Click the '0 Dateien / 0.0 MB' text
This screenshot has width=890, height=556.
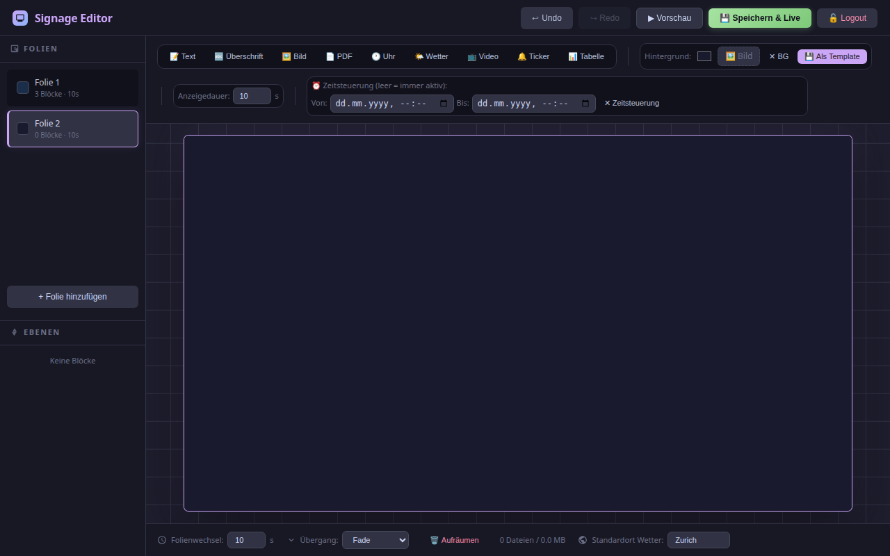pyautogui.click(x=533, y=540)
